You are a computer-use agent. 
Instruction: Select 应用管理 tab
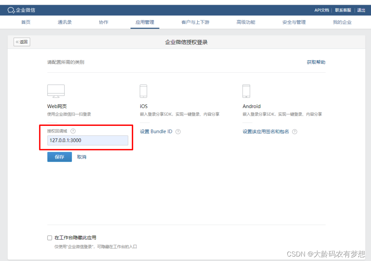click(x=145, y=22)
